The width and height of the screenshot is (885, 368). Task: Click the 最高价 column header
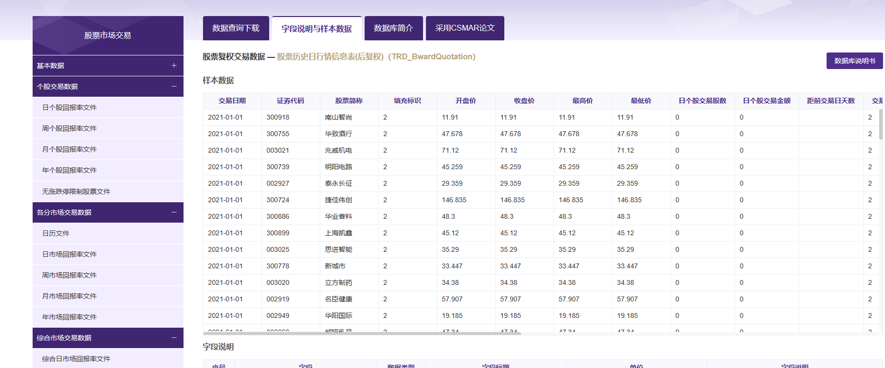[583, 101]
